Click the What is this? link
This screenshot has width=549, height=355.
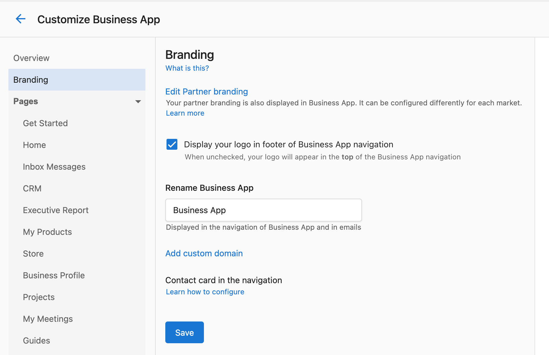pyautogui.click(x=187, y=68)
